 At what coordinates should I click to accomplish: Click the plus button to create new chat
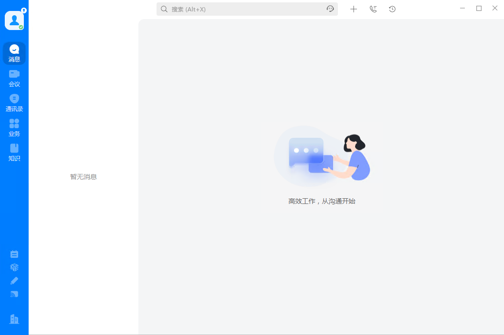[354, 9]
